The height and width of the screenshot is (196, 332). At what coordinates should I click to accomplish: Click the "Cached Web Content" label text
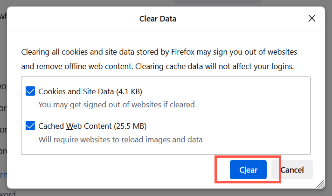pos(75,126)
